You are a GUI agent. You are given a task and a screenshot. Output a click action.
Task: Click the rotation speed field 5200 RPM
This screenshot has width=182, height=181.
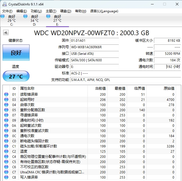(x=167, y=53)
